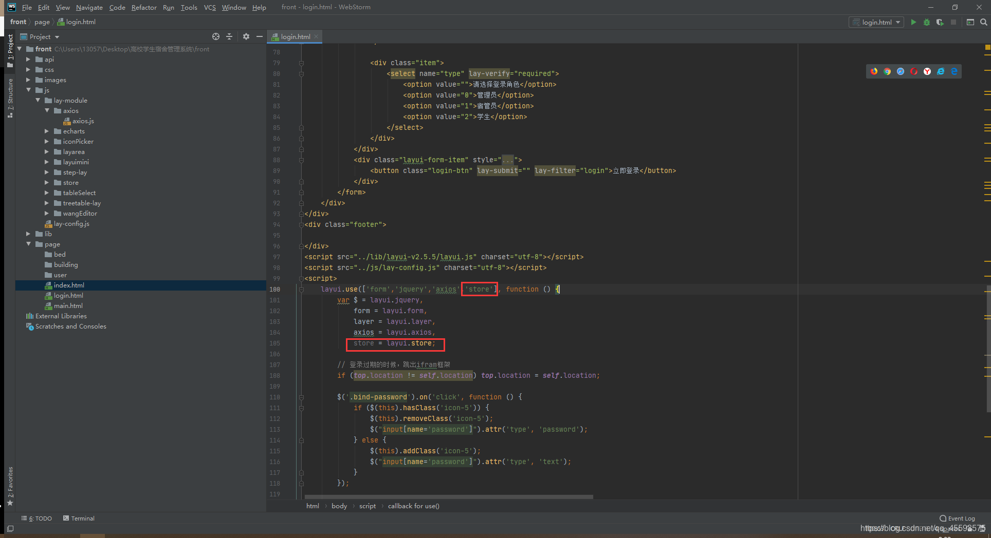This screenshot has height=538, width=991.
Task: Click 'callback for use()' editor breadcrumb
Action: click(413, 506)
